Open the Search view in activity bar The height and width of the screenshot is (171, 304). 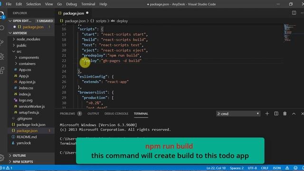2,28
